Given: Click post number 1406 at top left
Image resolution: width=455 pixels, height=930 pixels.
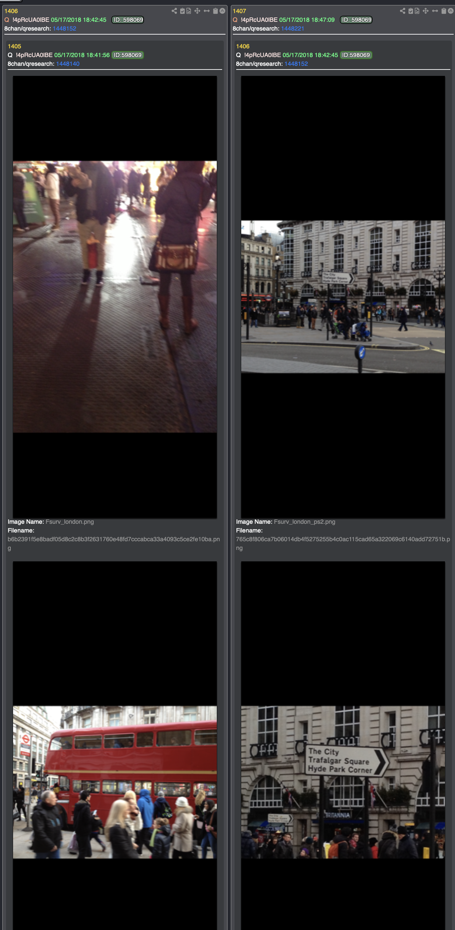Looking at the screenshot, I should click(x=11, y=11).
